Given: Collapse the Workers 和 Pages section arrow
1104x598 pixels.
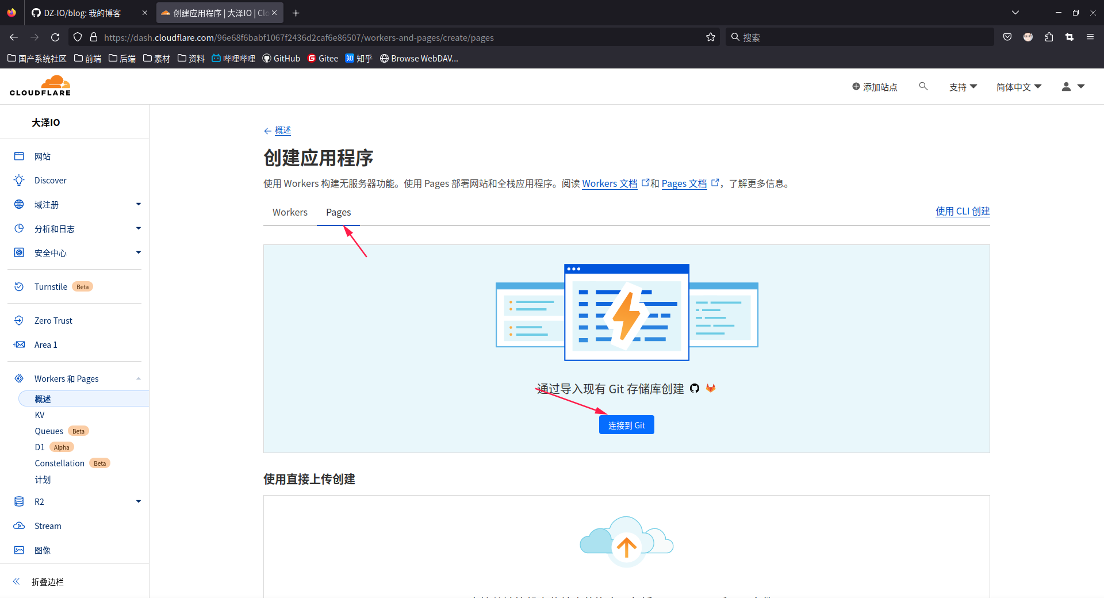Looking at the screenshot, I should tap(139, 379).
